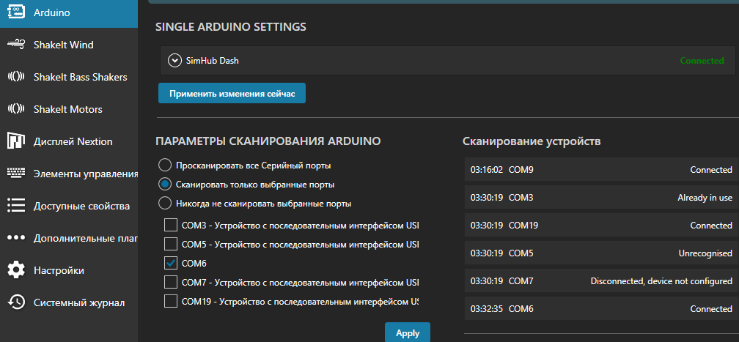Click the Apply button
Screen dimensions: 739x342
(408, 332)
